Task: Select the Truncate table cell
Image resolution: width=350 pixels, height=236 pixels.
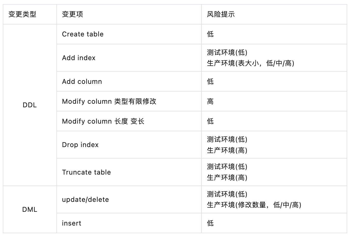Action: click(x=86, y=172)
